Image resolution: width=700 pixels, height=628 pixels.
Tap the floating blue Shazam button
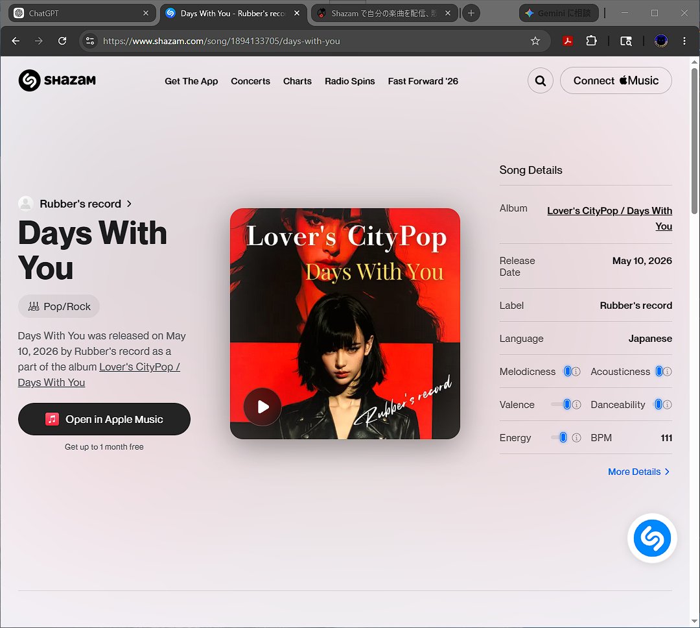click(652, 538)
